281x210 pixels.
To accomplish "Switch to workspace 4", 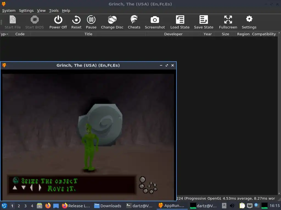I will pos(32,206).
